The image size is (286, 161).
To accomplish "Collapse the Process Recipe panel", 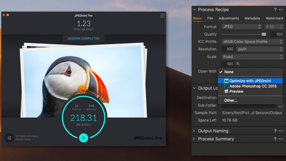I will (x=195, y=10).
